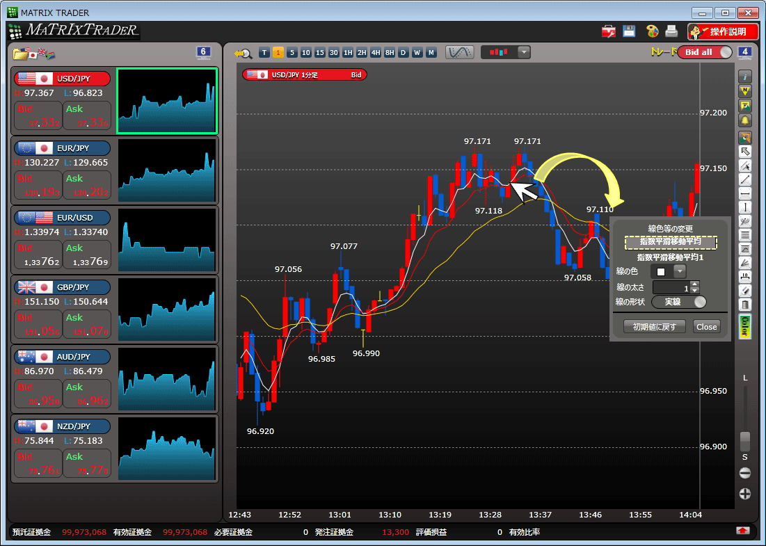Switch chart to Tick timeframe T
Screen dimensions: 766x546
pos(264,52)
